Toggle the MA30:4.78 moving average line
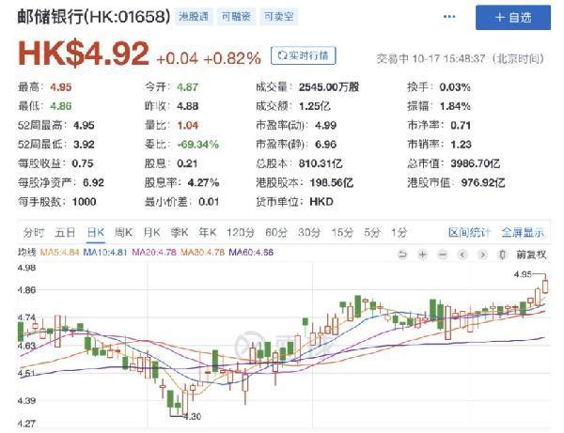The image size is (564, 433). tap(202, 253)
